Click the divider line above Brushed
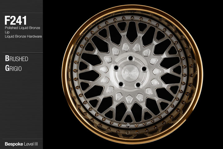This screenshot has height=149, width=223. click(x=21, y=52)
